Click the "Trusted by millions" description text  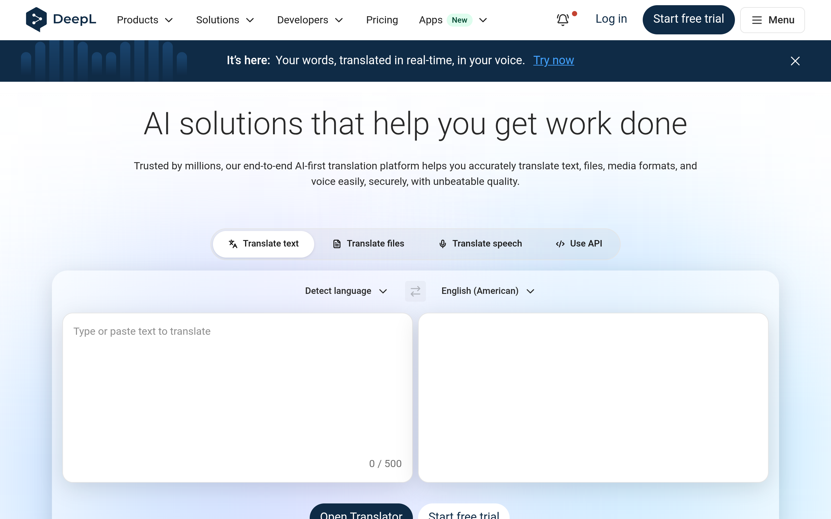point(415,174)
